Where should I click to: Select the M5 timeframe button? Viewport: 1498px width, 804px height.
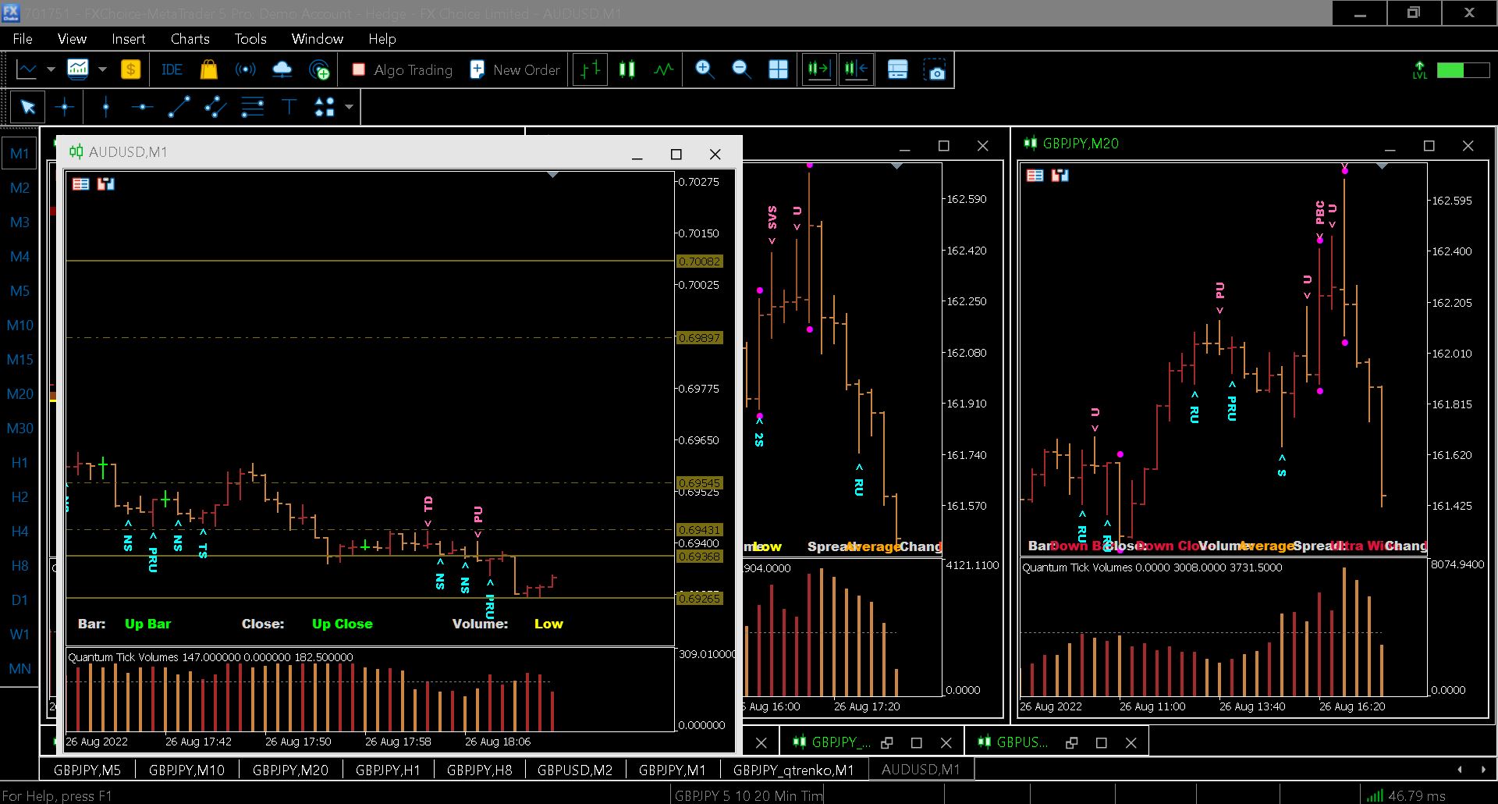[20, 291]
